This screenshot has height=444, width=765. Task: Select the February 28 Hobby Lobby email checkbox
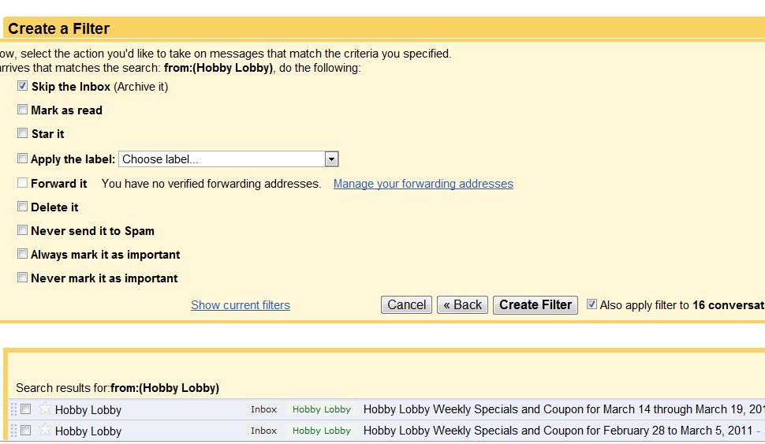click(26, 431)
